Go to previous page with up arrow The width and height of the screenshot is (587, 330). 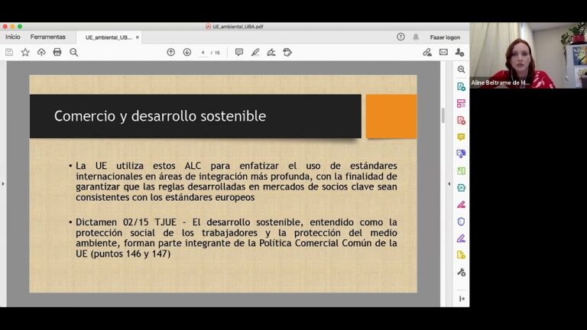coord(170,53)
